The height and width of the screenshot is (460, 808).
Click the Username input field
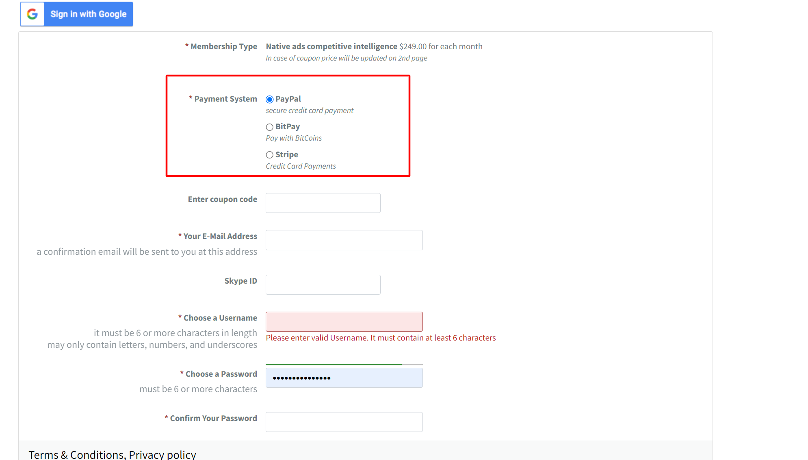click(344, 321)
